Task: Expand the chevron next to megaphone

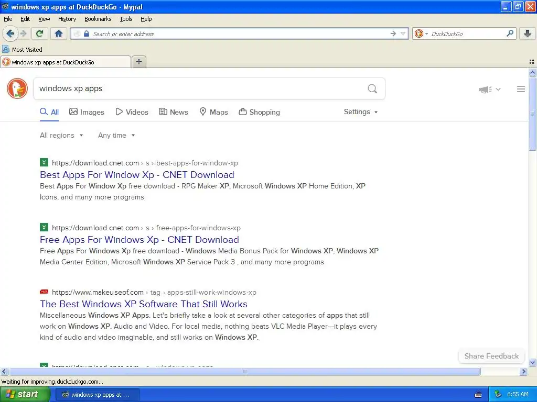Action: 498,89
